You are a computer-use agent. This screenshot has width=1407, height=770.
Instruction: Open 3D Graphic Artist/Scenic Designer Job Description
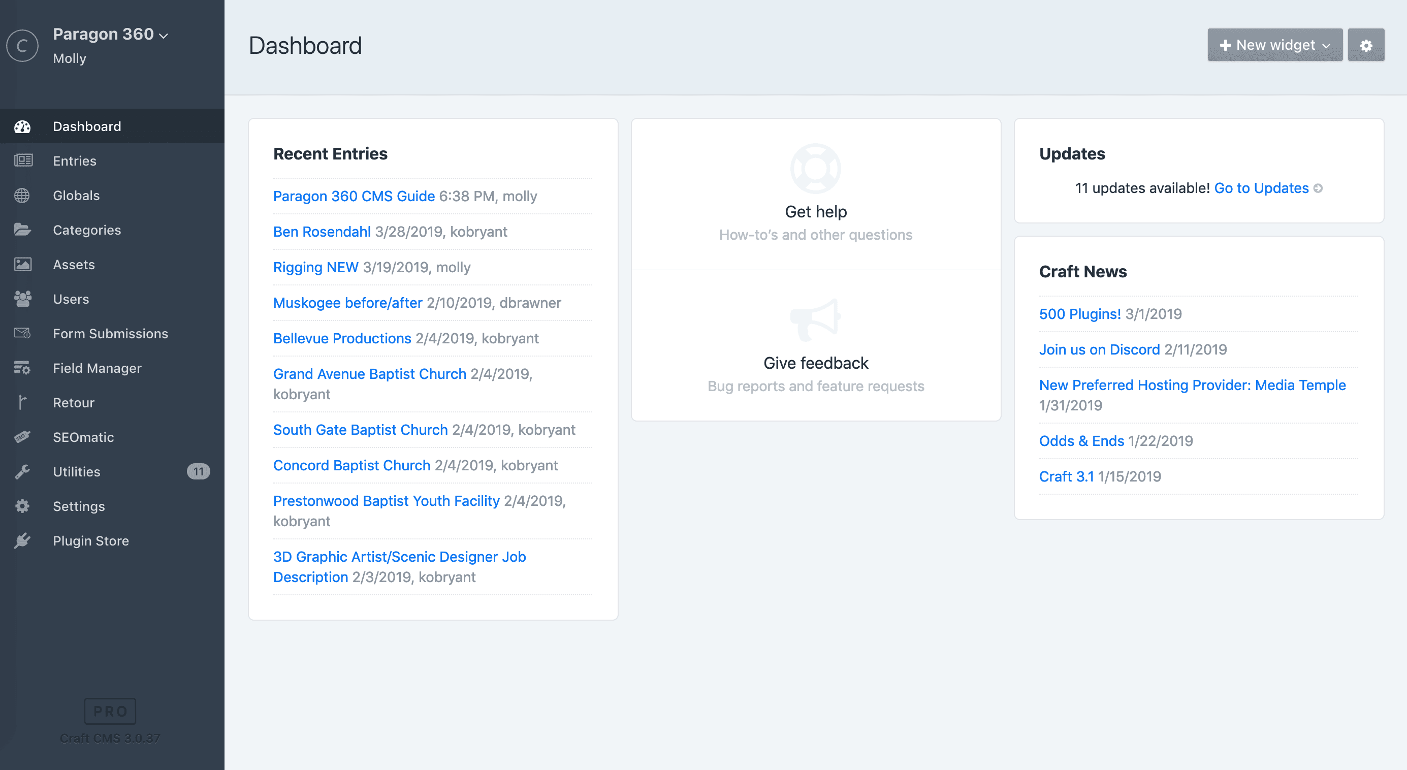point(399,567)
